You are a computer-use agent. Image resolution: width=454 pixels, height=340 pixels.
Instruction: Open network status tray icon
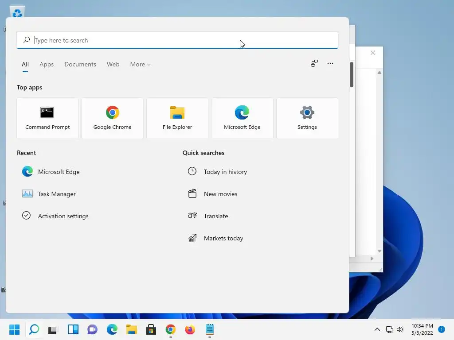(x=389, y=329)
